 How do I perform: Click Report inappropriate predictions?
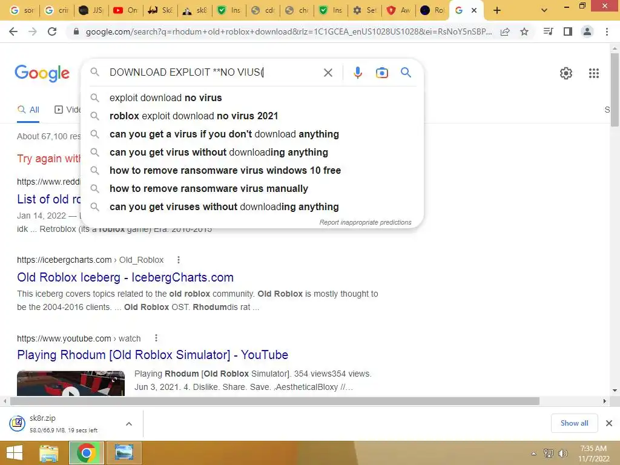point(365,222)
